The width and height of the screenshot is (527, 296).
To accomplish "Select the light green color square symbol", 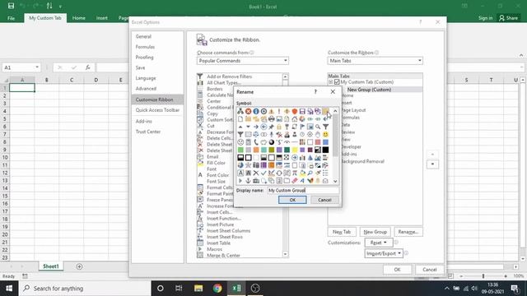I will pyautogui.click(x=240, y=150).
